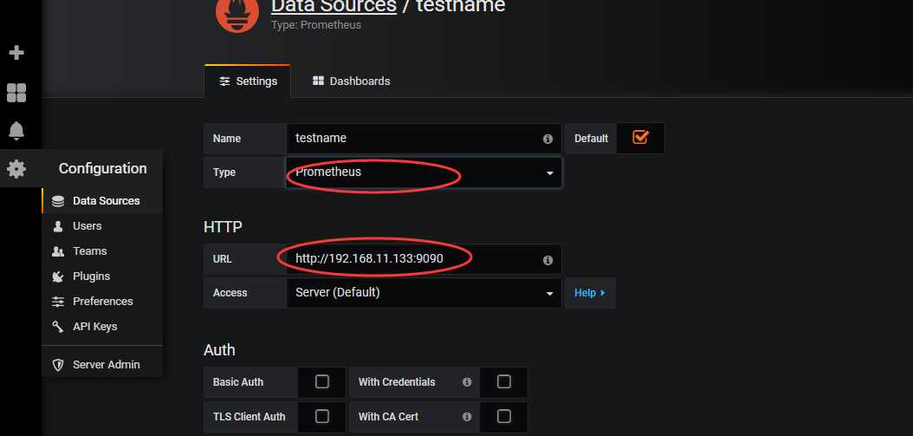913x436 pixels.
Task: Click the info icon in the Name field
Action: point(547,139)
